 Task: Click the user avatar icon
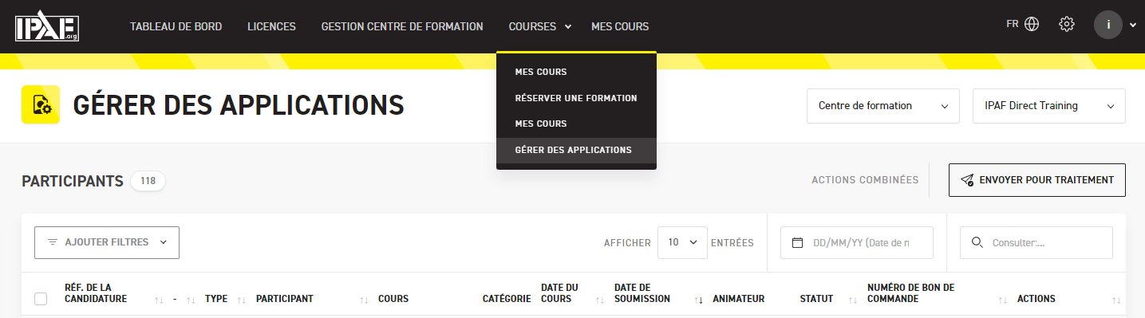click(1108, 25)
